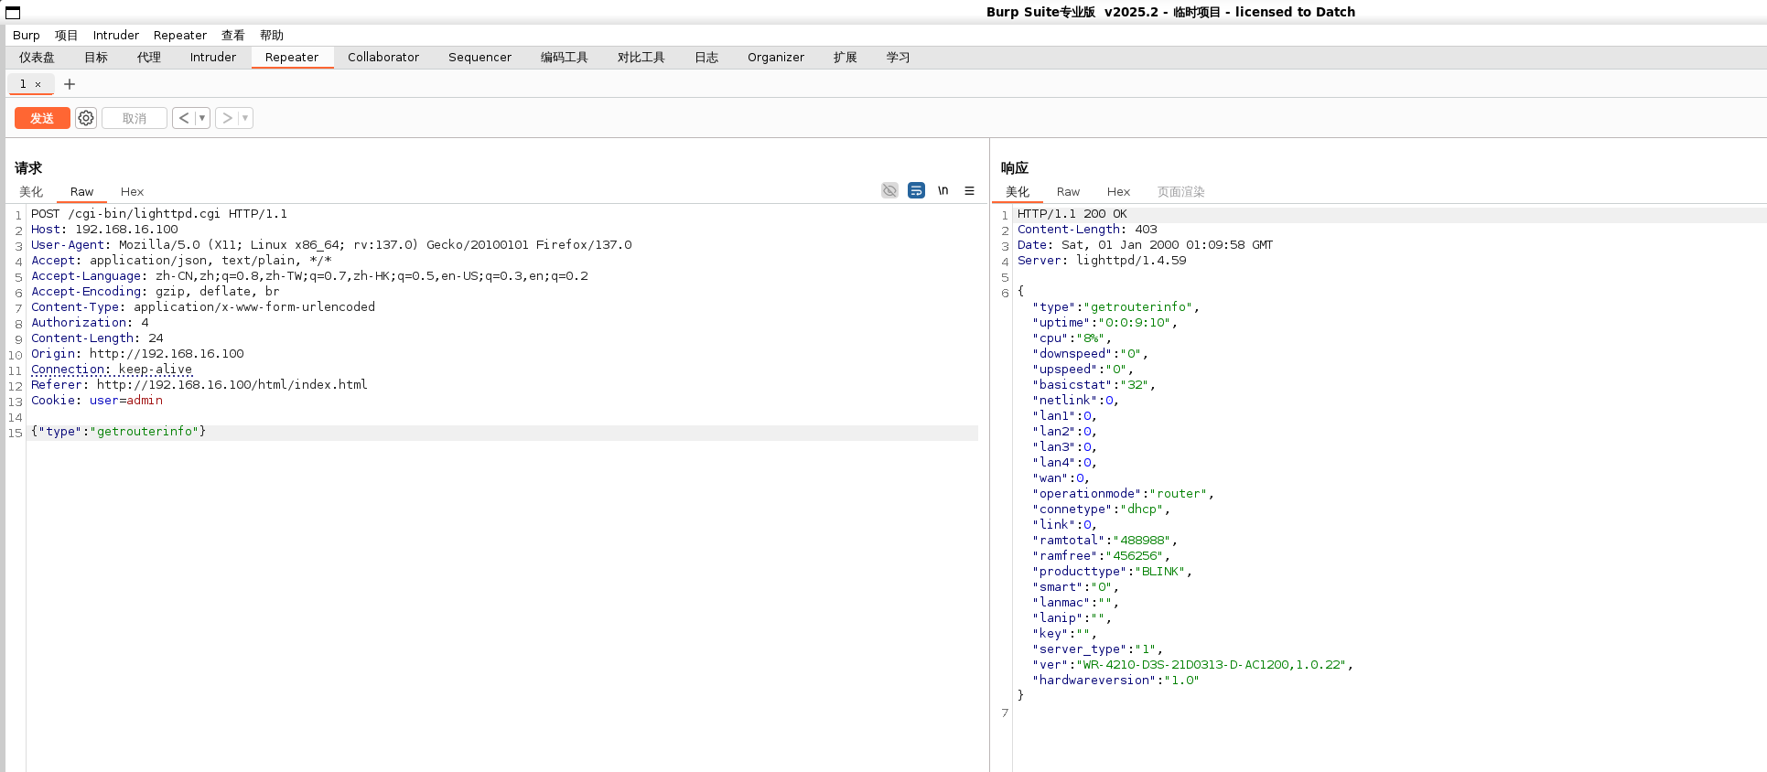Select the Hex tab in the request pane
The height and width of the screenshot is (772, 1767).
(132, 191)
